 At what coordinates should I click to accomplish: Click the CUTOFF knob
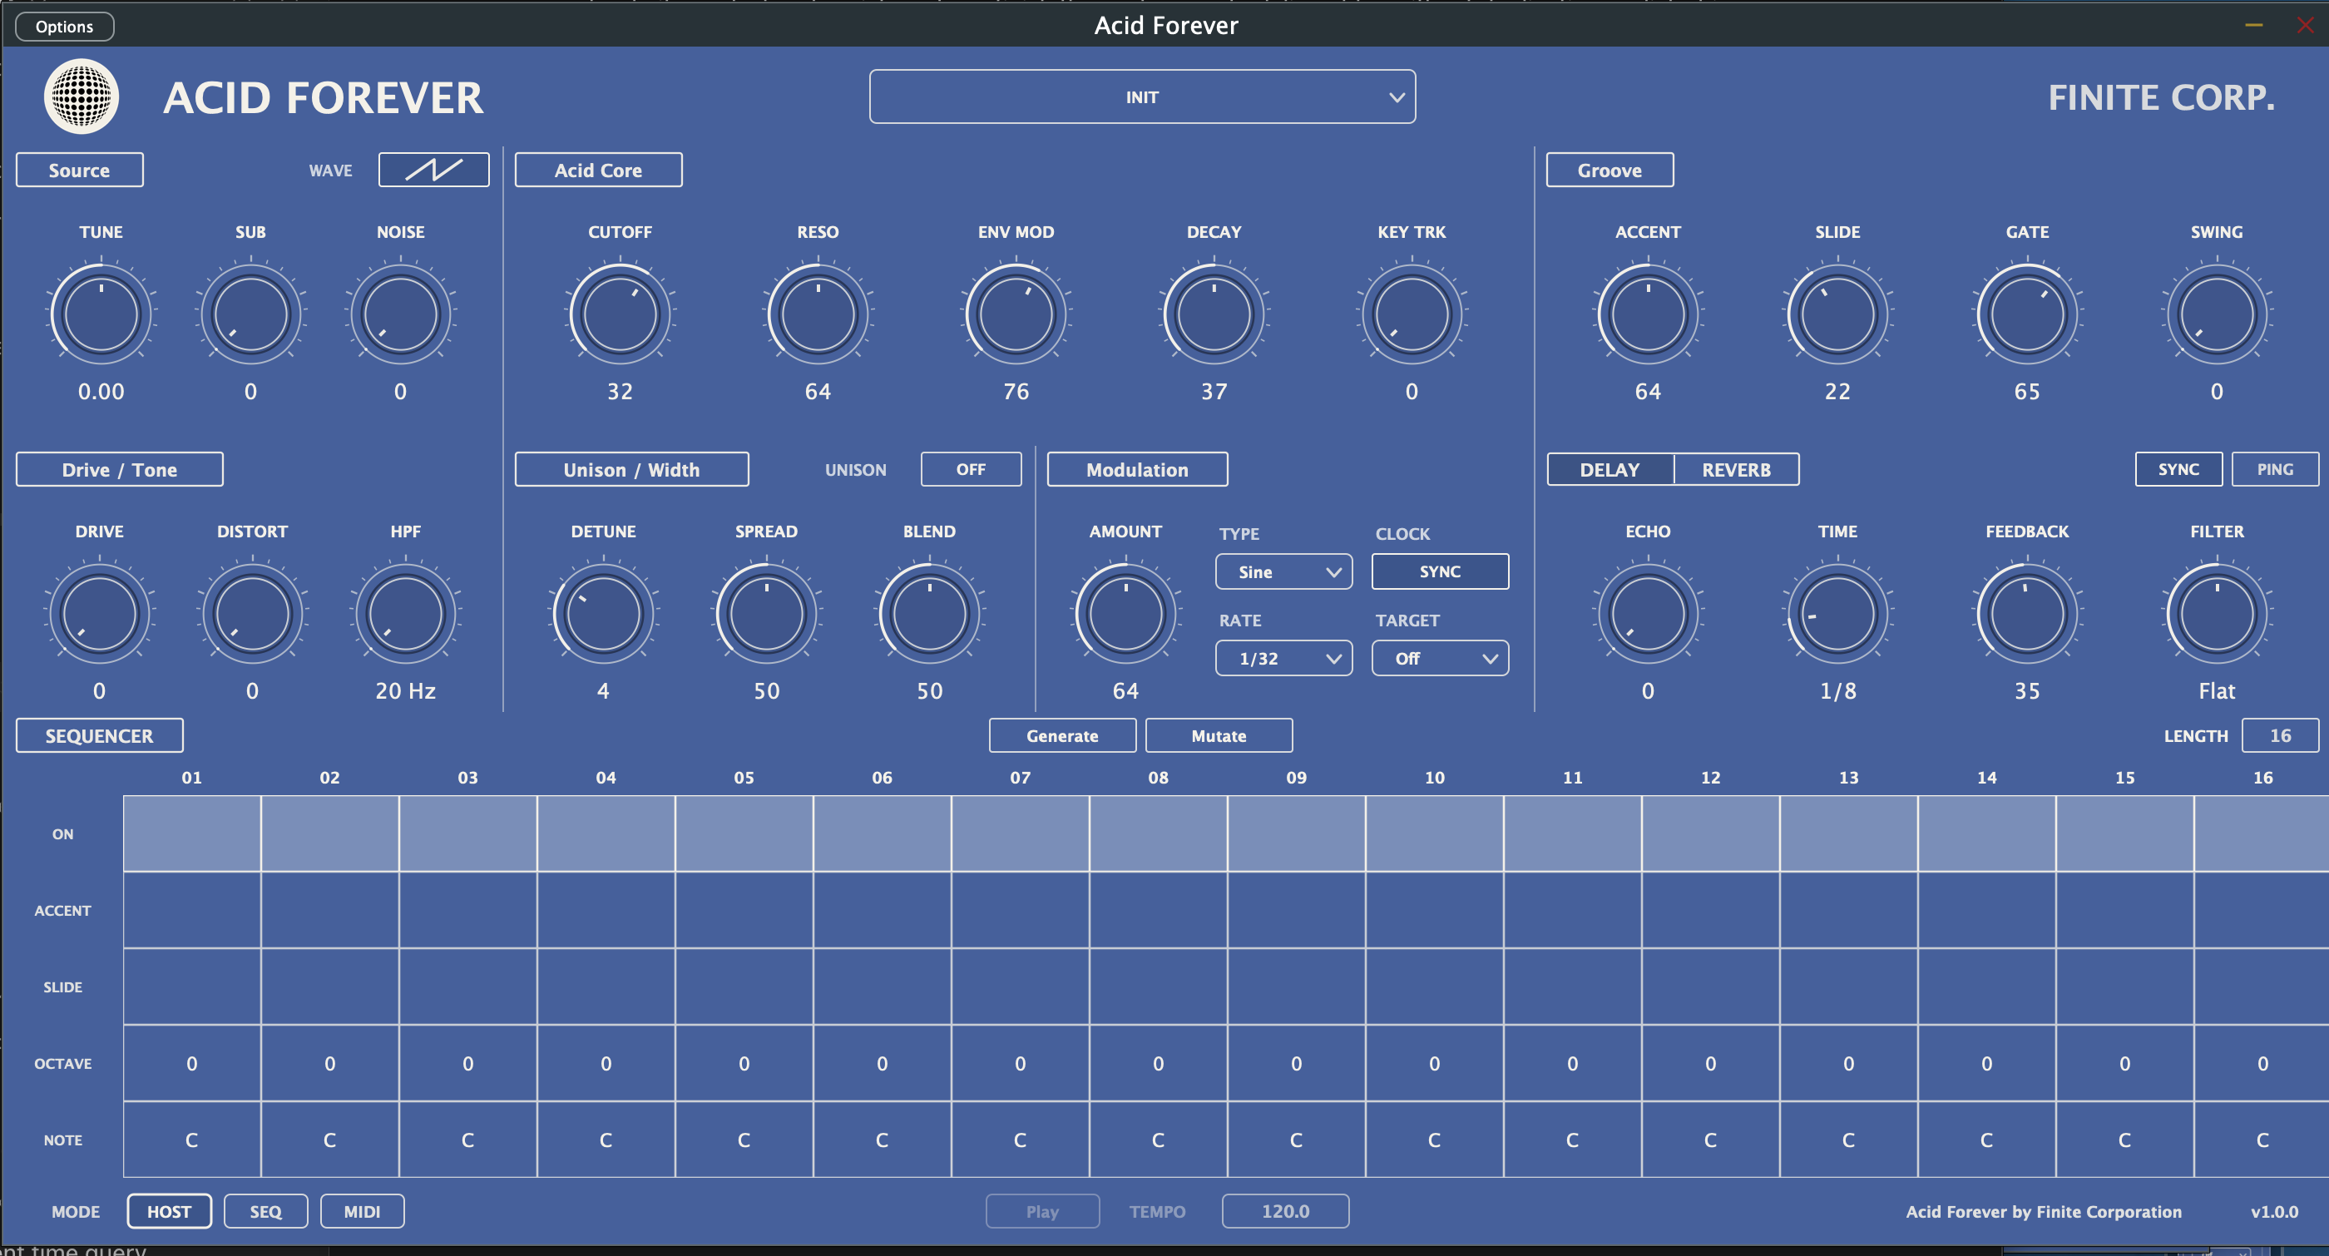pos(621,314)
